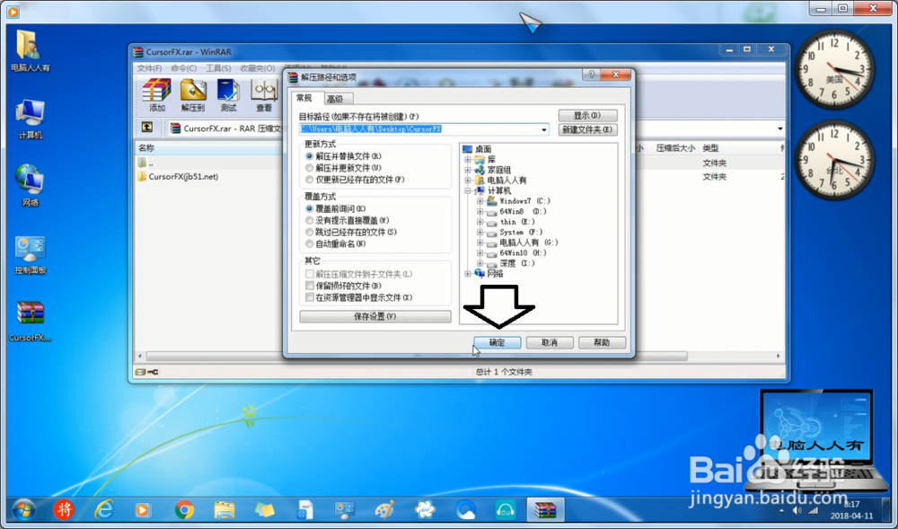Screen dimensions: 898x529
Task: Open Windows Explorer from the taskbar
Action: [x=224, y=509]
